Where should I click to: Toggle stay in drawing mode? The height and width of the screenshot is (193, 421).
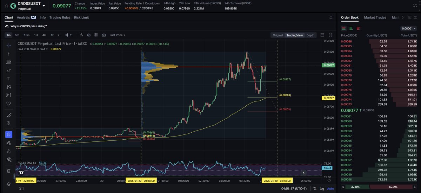[x=8, y=143]
